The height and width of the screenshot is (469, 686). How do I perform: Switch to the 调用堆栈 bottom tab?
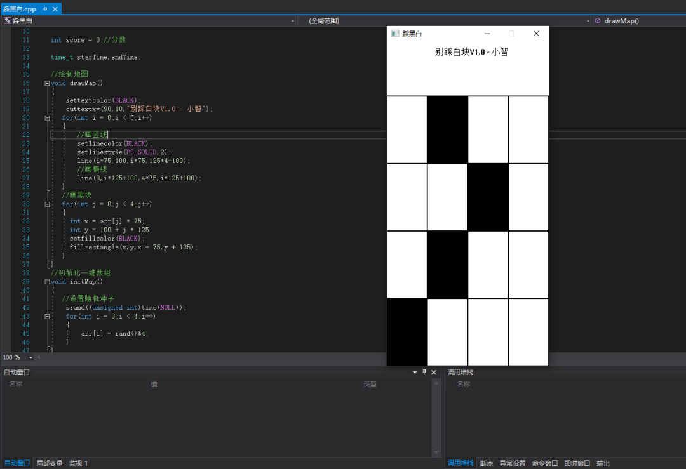(x=461, y=463)
